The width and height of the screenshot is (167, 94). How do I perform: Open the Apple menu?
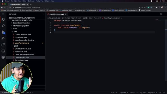point(2,1)
